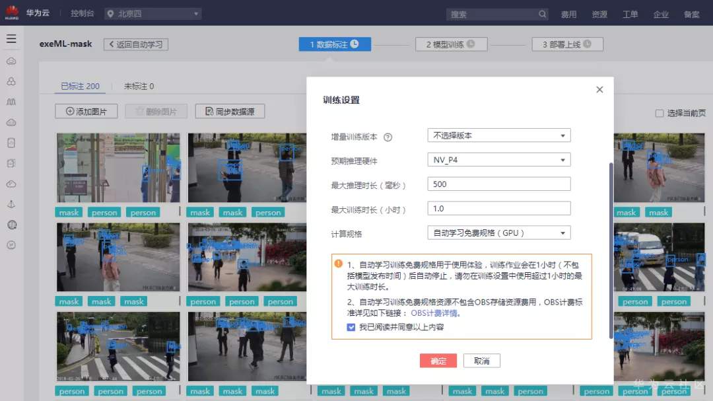
Task: Click the globe icon in the sidebar
Action: pos(12,225)
